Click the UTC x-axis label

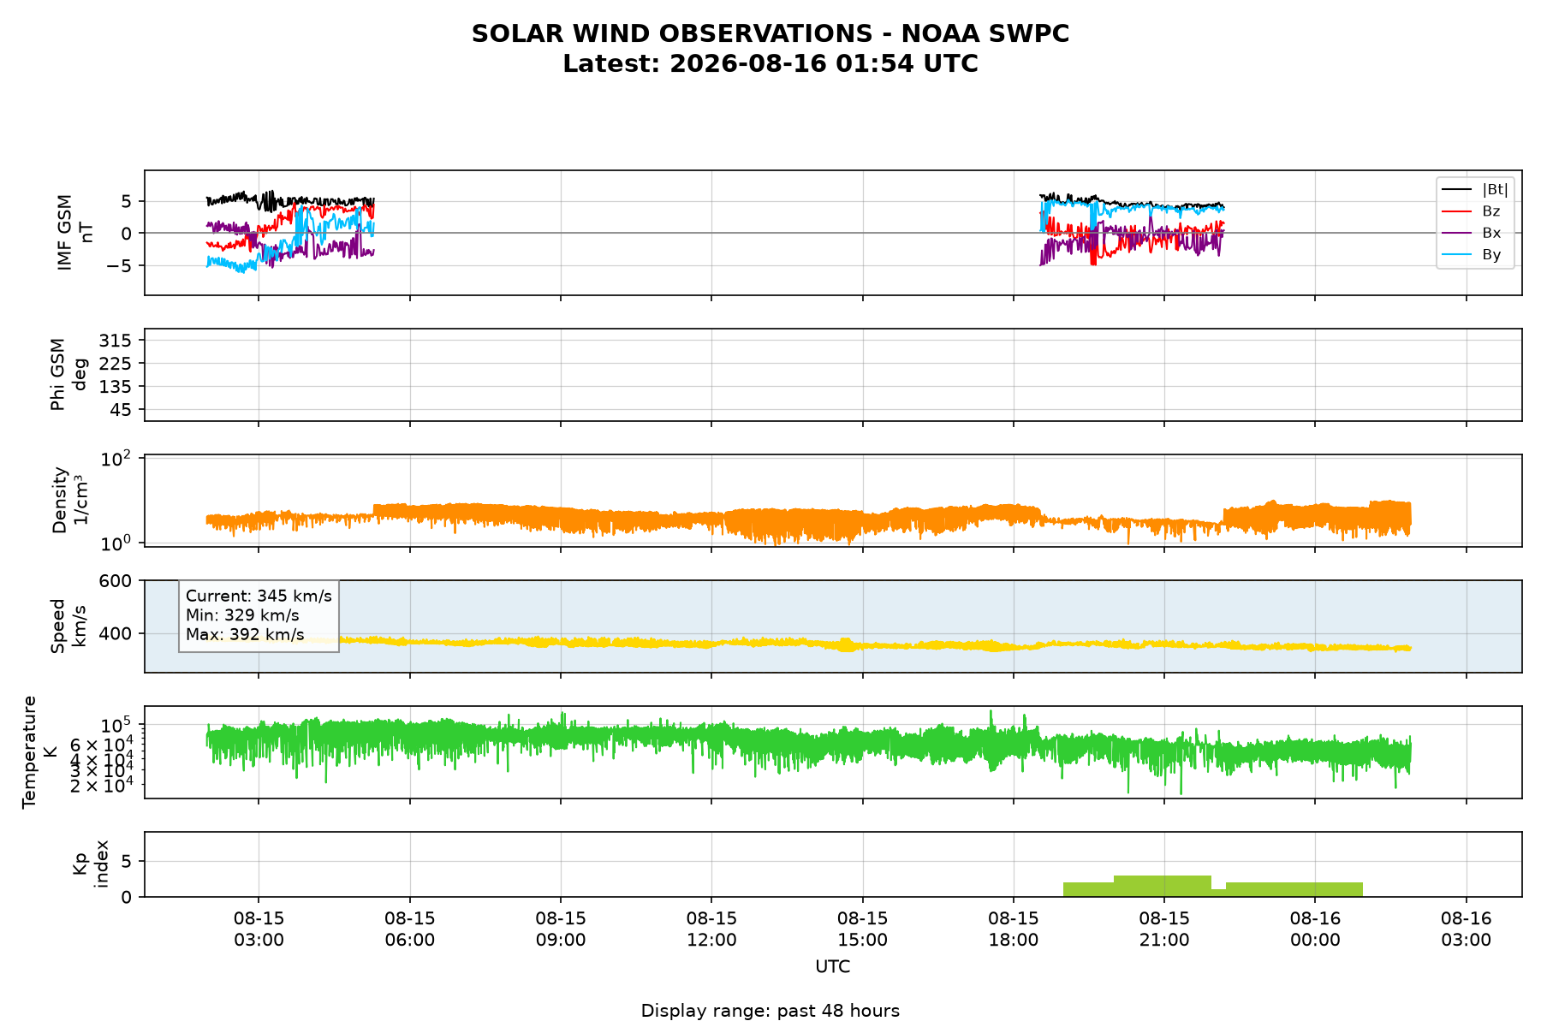tap(833, 967)
